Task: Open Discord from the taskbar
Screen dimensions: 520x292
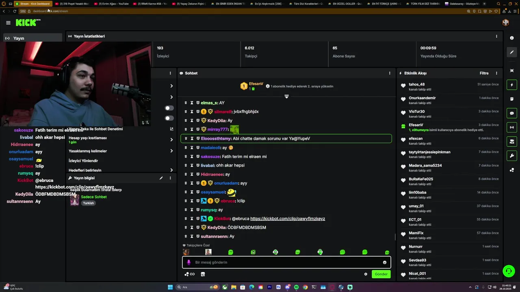Action: coord(287,287)
